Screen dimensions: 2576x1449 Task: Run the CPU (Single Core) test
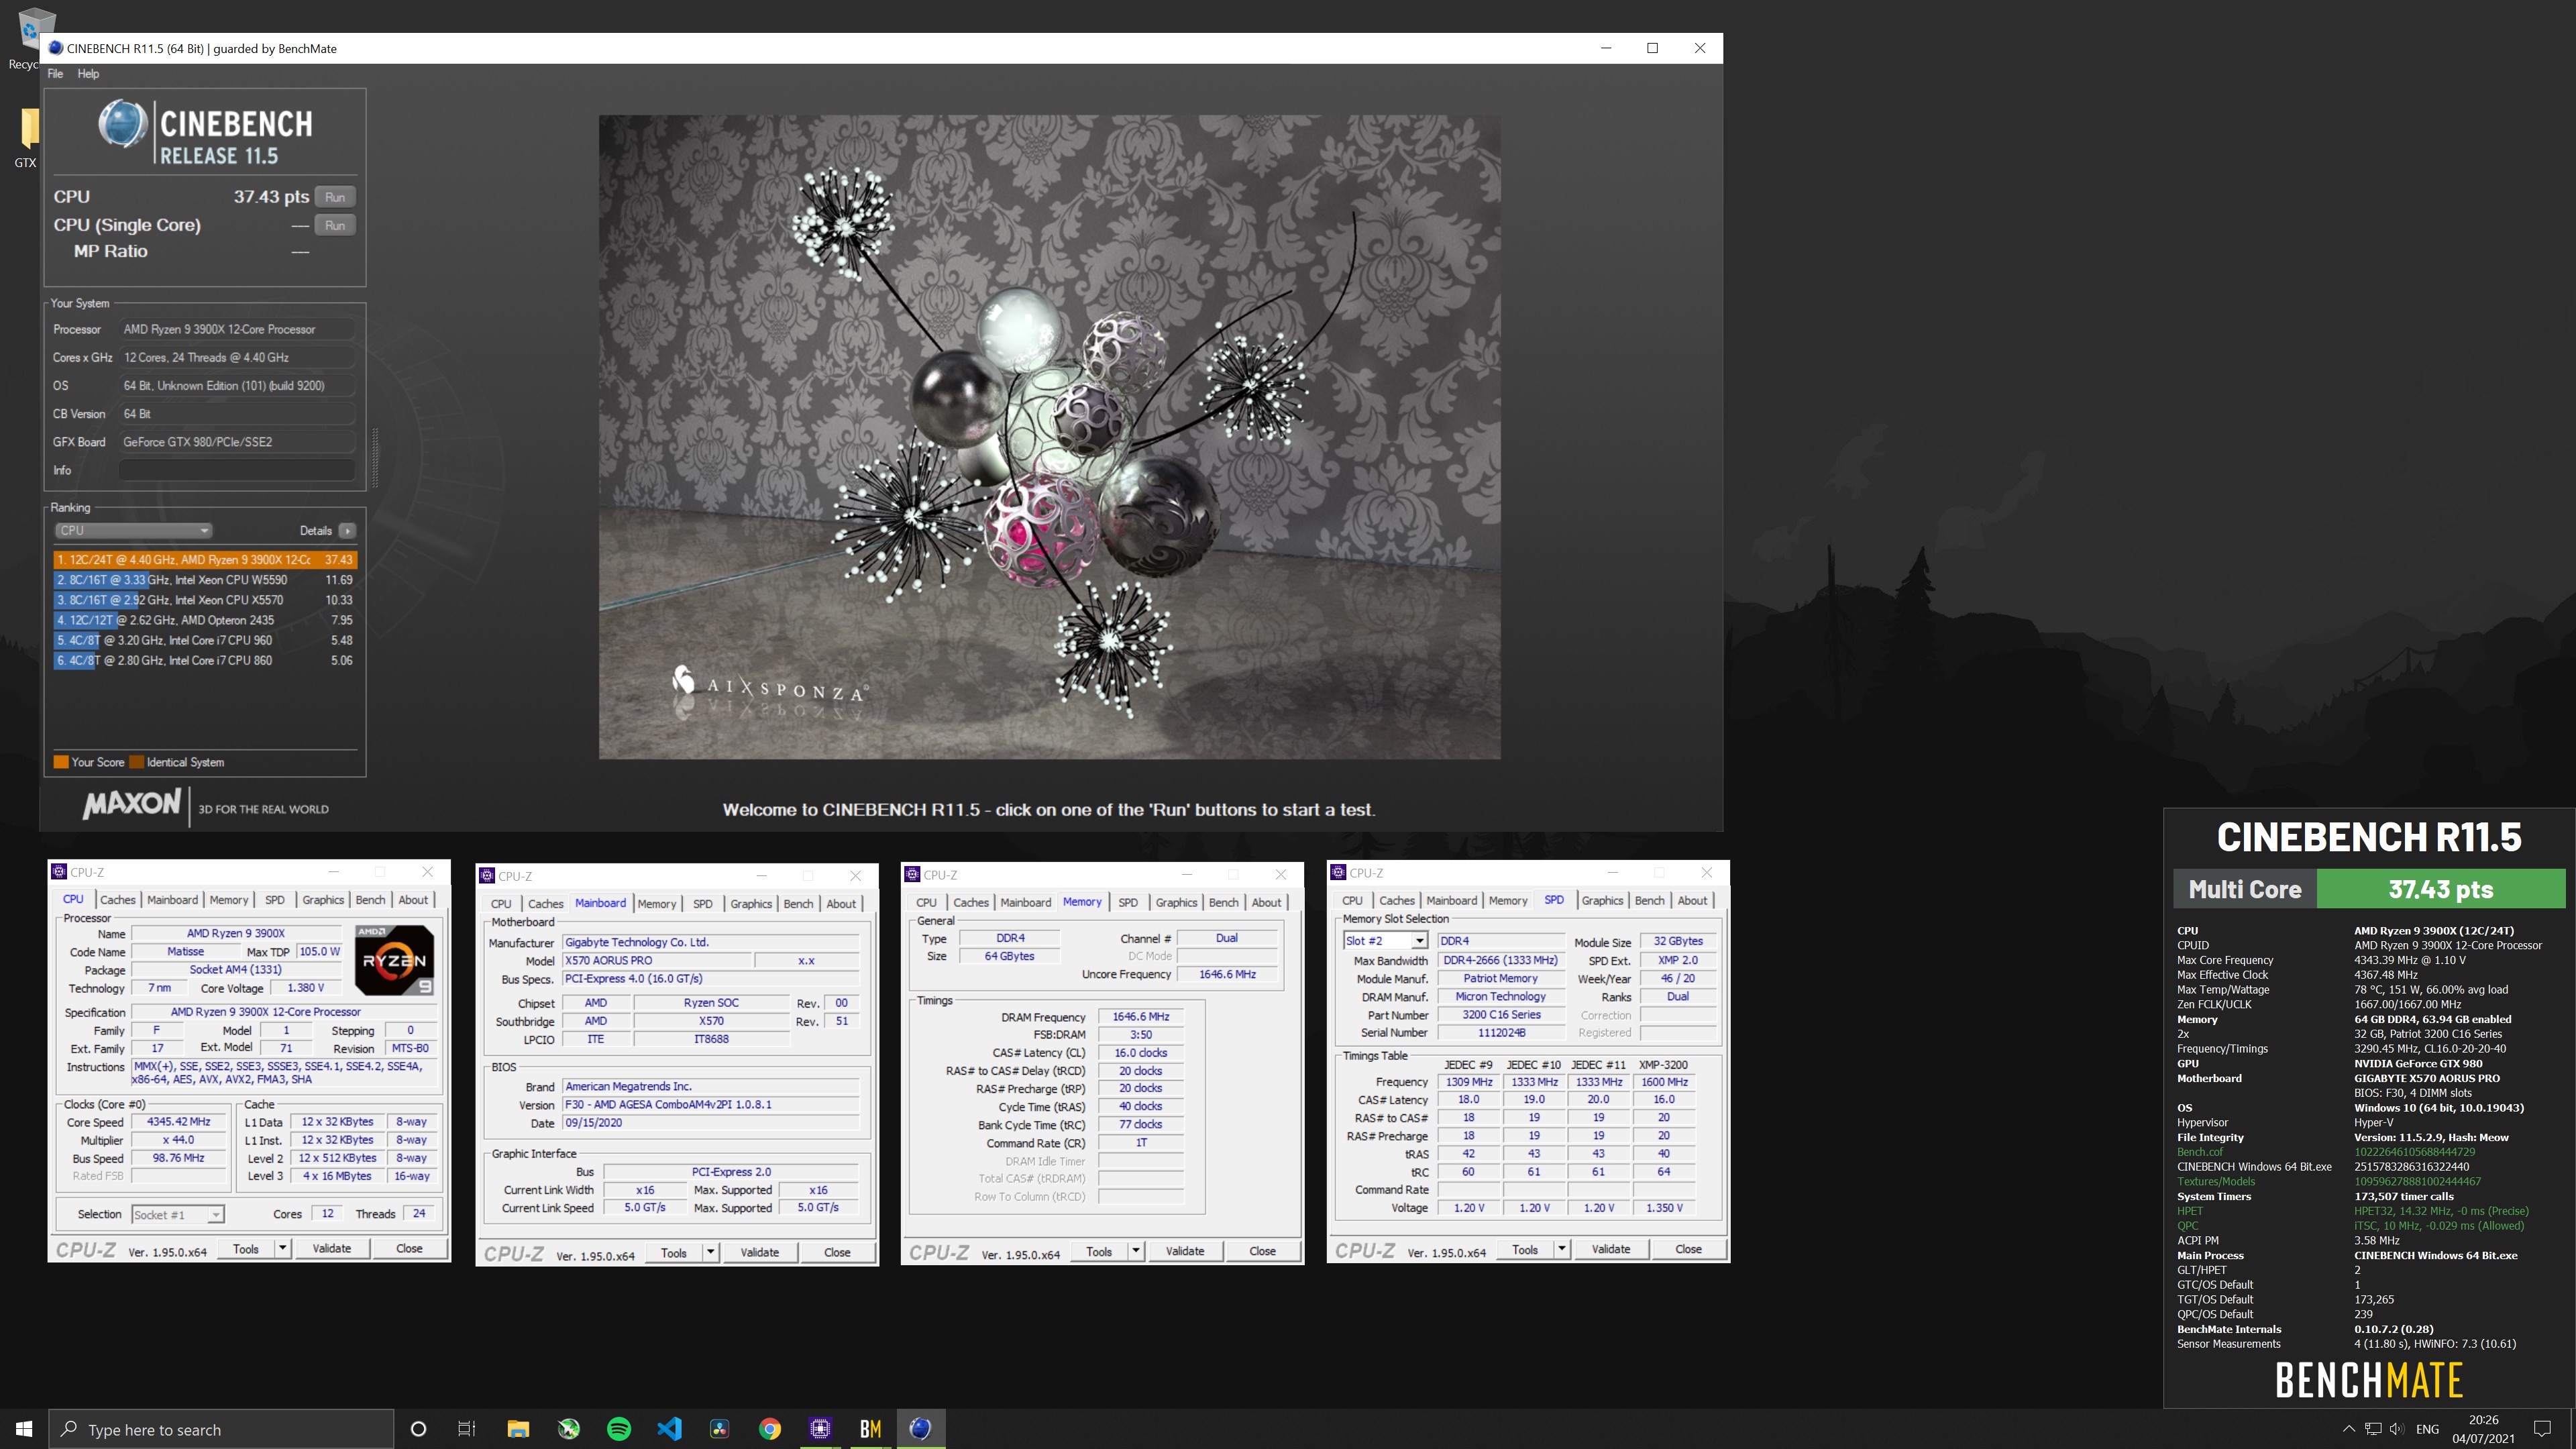[x=335, y=225]
